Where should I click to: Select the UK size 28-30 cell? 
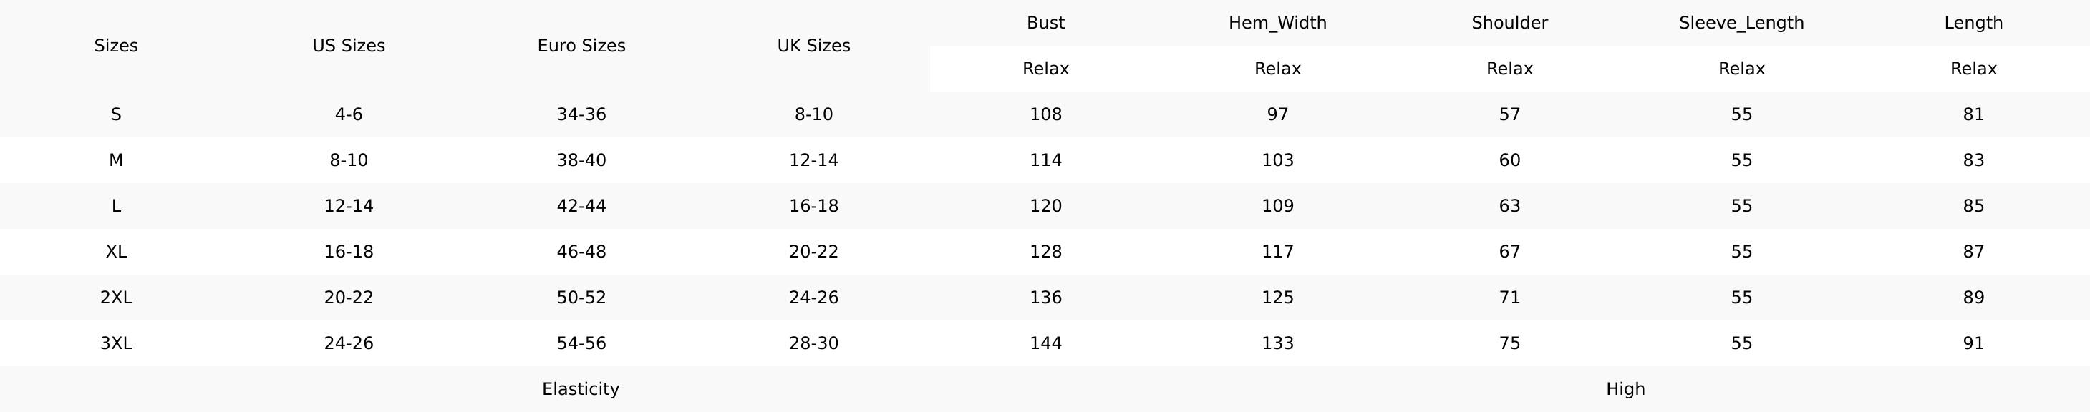tap(813, 343)
